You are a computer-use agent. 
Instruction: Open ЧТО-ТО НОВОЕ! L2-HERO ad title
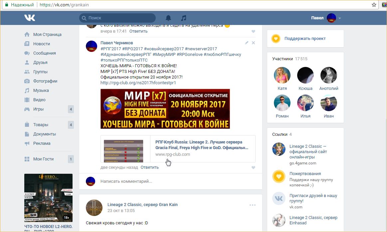pos(48,228)
